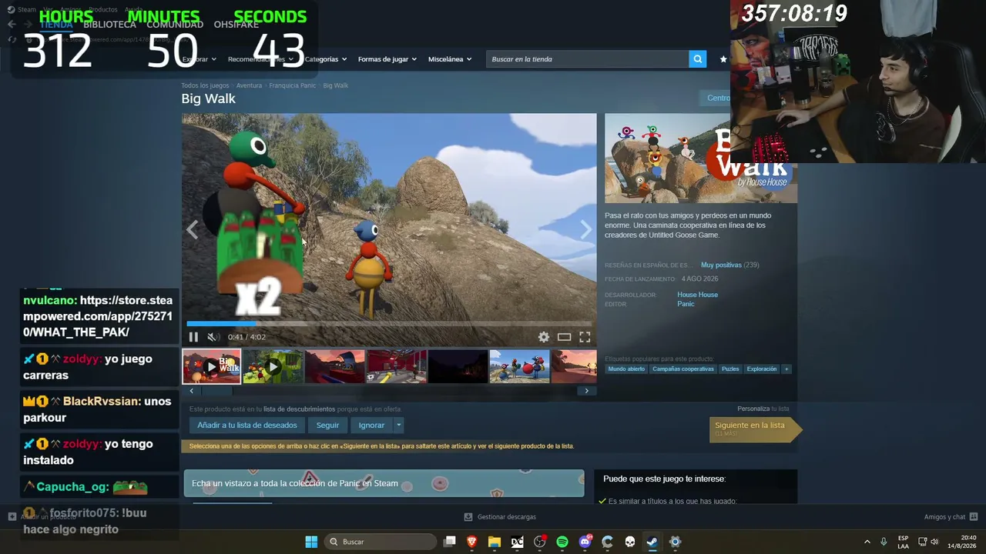Screen dimensions: 986x554
Task: Open the Categorías store dropdown
Action: pyautogui.click(x=326, y=59)
